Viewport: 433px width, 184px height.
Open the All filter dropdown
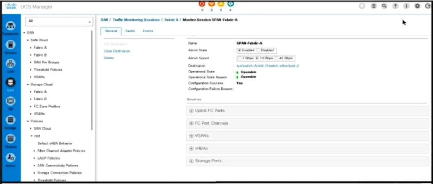[x=59, y=22]
